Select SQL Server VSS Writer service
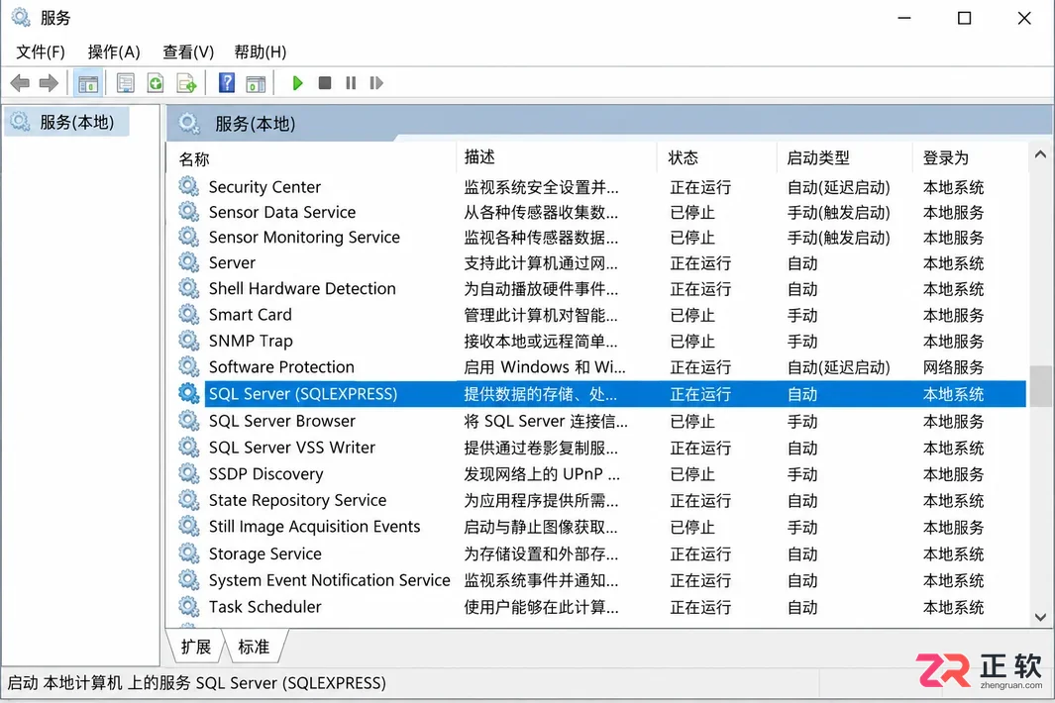This screenshot has height=703, width=1055. pyautogui.click(x=292, y=448)
